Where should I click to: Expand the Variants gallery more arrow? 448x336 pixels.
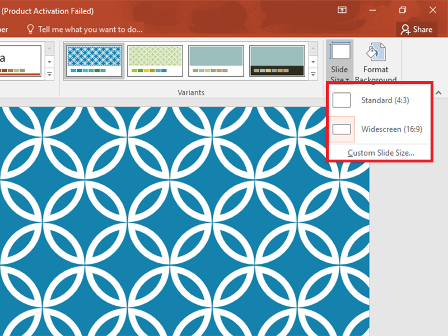[315, 74]
